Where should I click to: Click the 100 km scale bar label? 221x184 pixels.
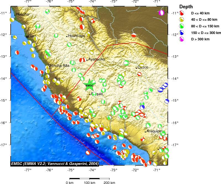[x=90, y=183]
